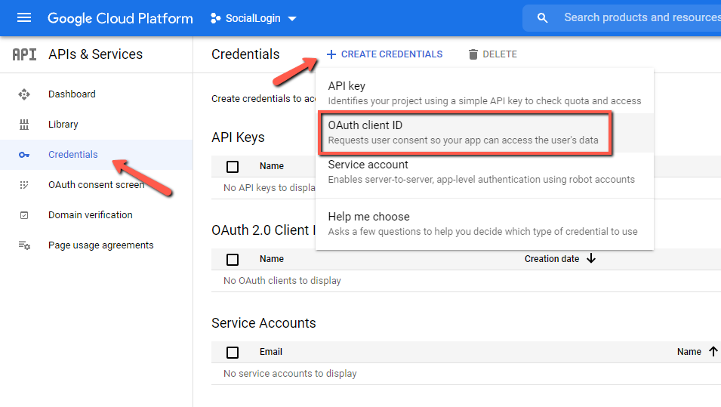Viewport: 721px width, 407px height.
Task: Choose Service account option
Action: point(485,172)
